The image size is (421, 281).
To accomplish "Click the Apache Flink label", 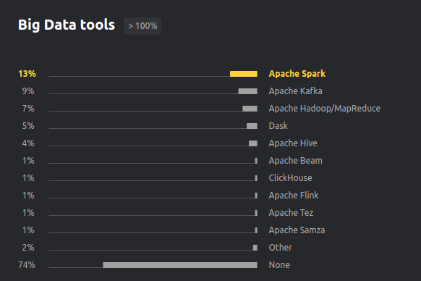I will [x=294, y=196].
